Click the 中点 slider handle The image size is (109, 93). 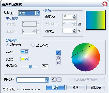click(30, 67)
